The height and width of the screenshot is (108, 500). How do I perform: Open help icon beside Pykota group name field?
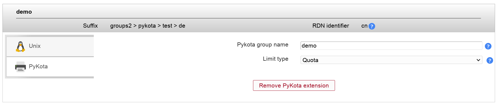coord(488,46)
